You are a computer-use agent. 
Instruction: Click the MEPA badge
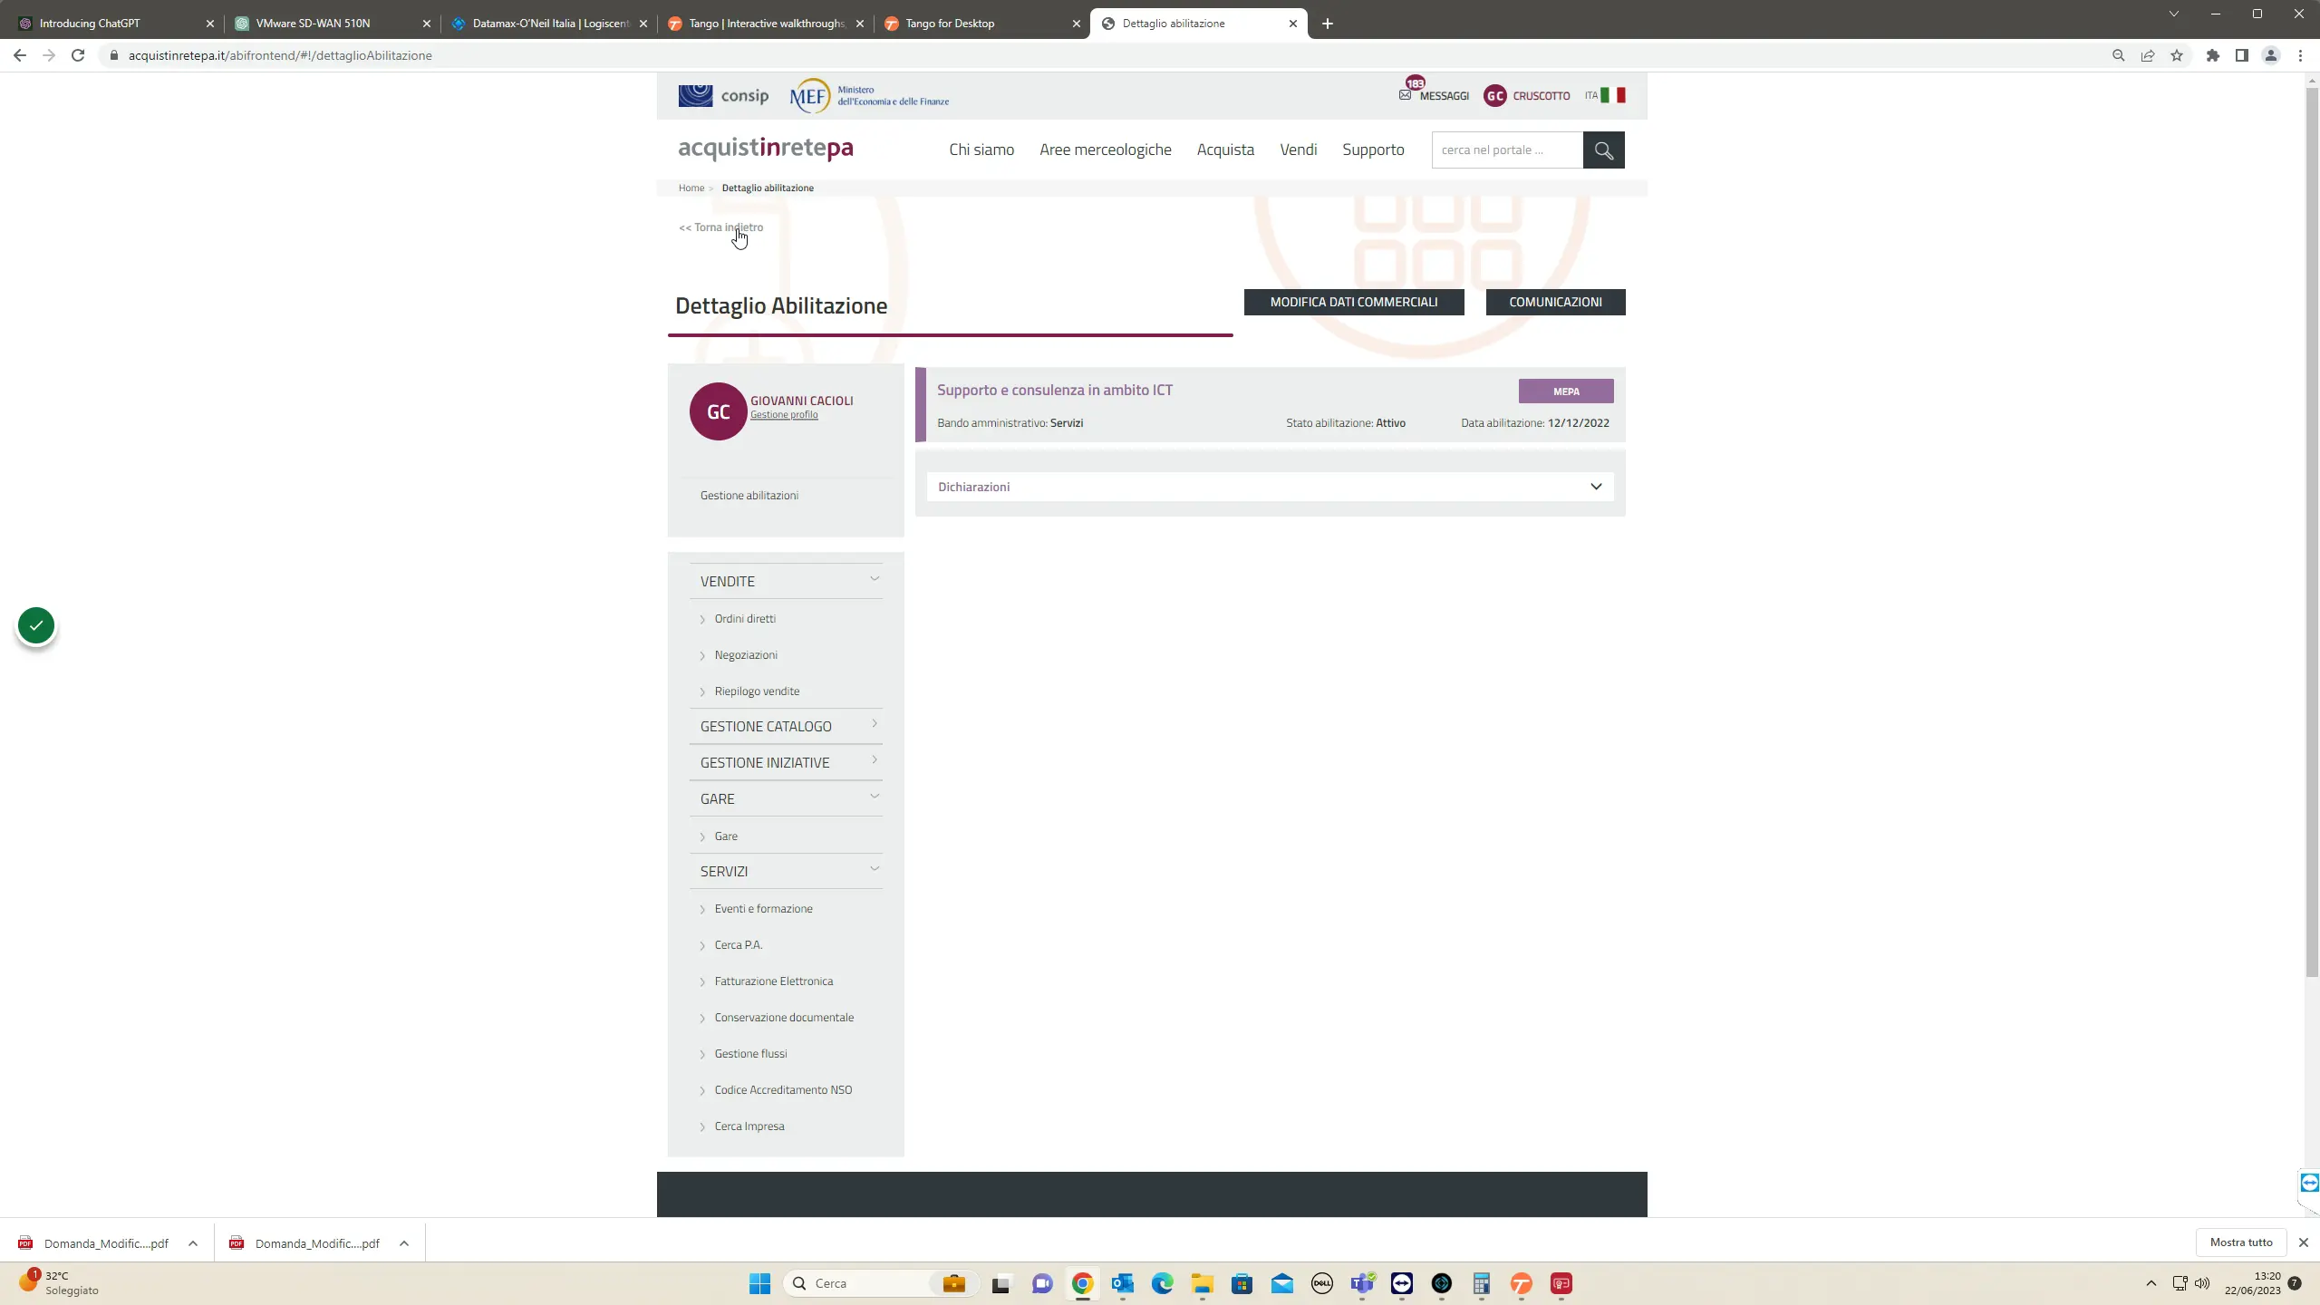[x=1566, y=391]
